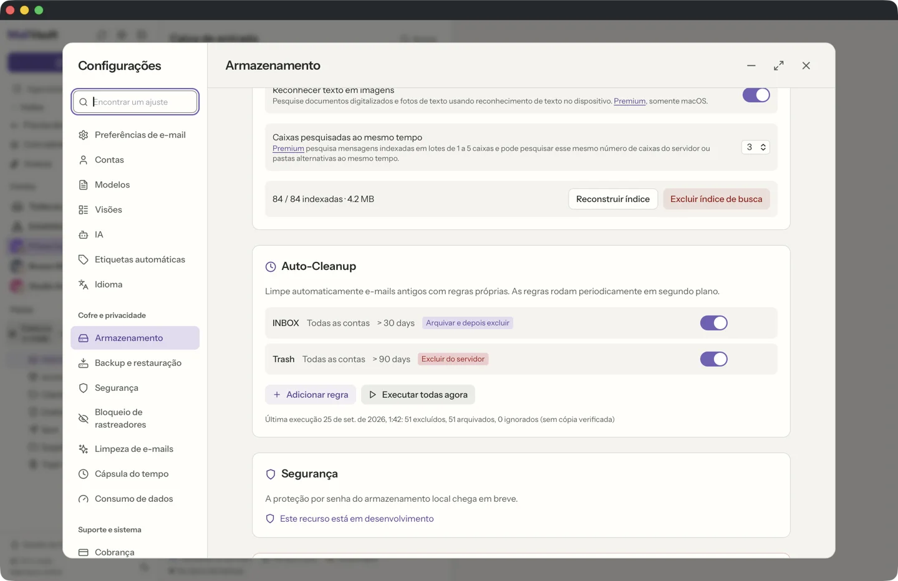
Task: Click the Segurança section shield icon
Action: [x=271, y=474]
